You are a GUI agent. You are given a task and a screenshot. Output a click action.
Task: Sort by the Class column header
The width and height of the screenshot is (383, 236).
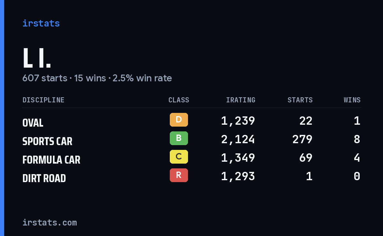179,100
